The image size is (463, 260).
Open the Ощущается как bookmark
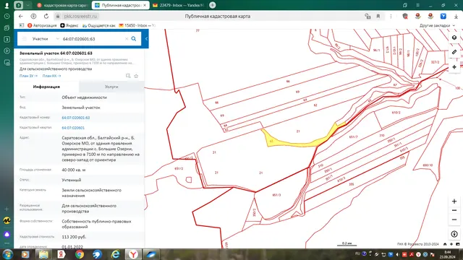[99, 26]
